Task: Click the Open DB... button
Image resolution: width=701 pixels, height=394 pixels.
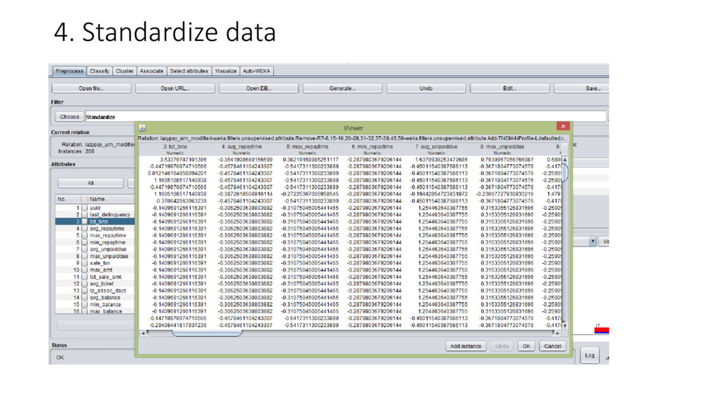Action: coord(259,88)
